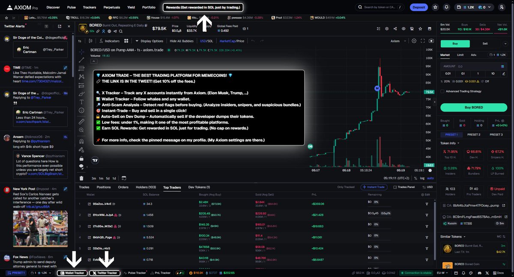
Task: Open the user account settings icon
Action: [502, 7]
